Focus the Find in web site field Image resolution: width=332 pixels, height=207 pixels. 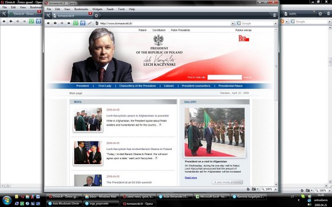224,78
